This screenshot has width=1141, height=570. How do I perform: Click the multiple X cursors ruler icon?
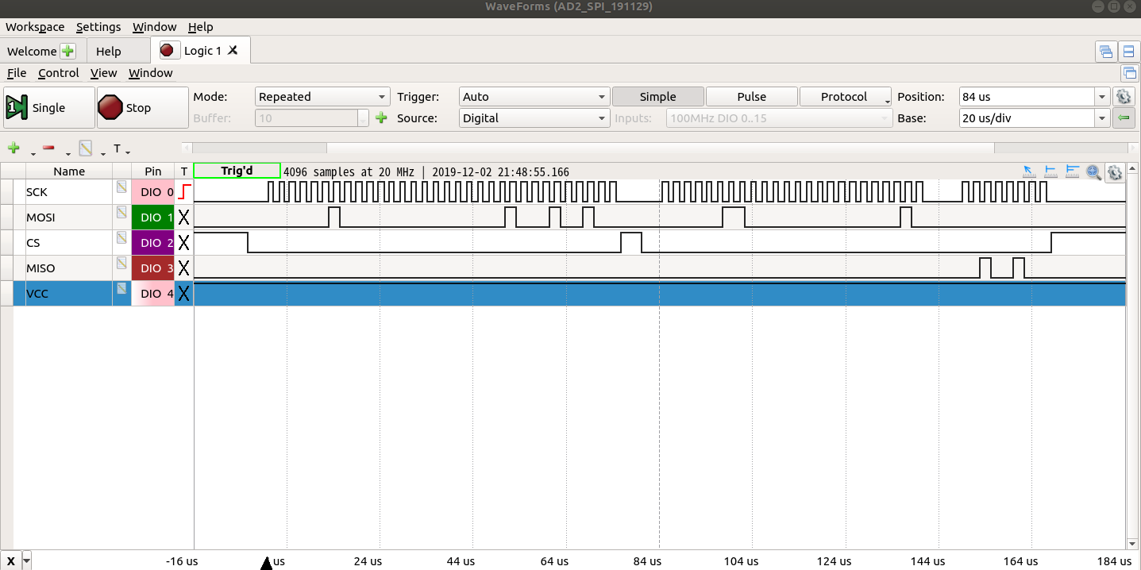[x=1072, y=171]
